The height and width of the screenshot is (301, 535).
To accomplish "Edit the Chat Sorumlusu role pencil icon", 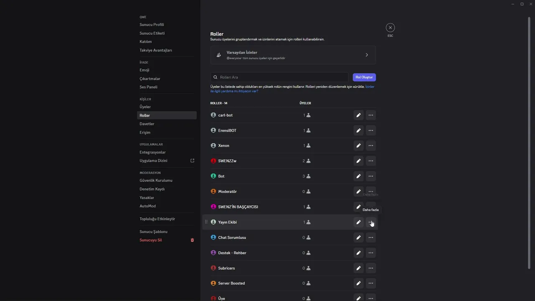I will [x=358, y=237].
